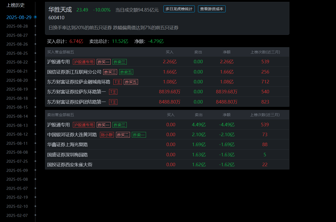Select date 2025-08-18 in history
Viewport: 336px width, 222px height.
(17, 98)
